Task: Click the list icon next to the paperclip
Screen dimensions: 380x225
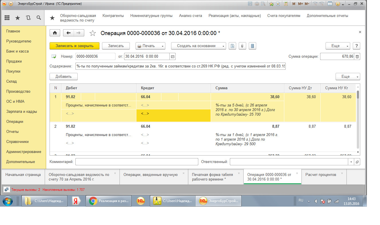Action: [x=252, y=46]
